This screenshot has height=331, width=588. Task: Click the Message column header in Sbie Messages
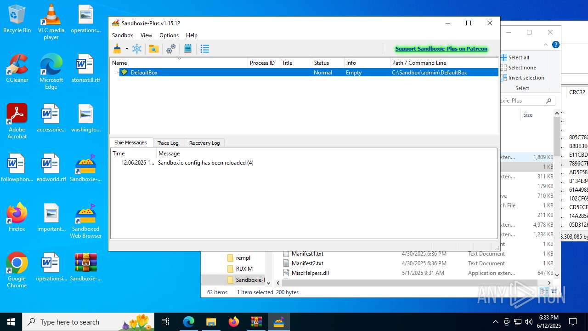click(326, 154)
